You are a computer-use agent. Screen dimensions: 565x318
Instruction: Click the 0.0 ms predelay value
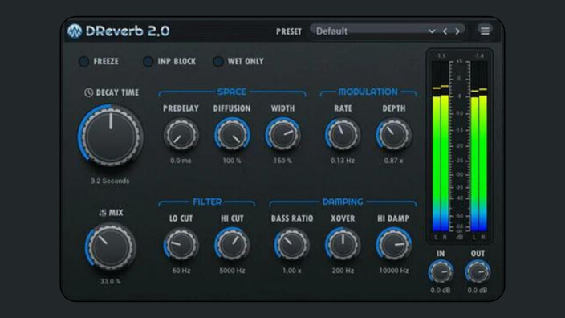(x=181, y=161)
